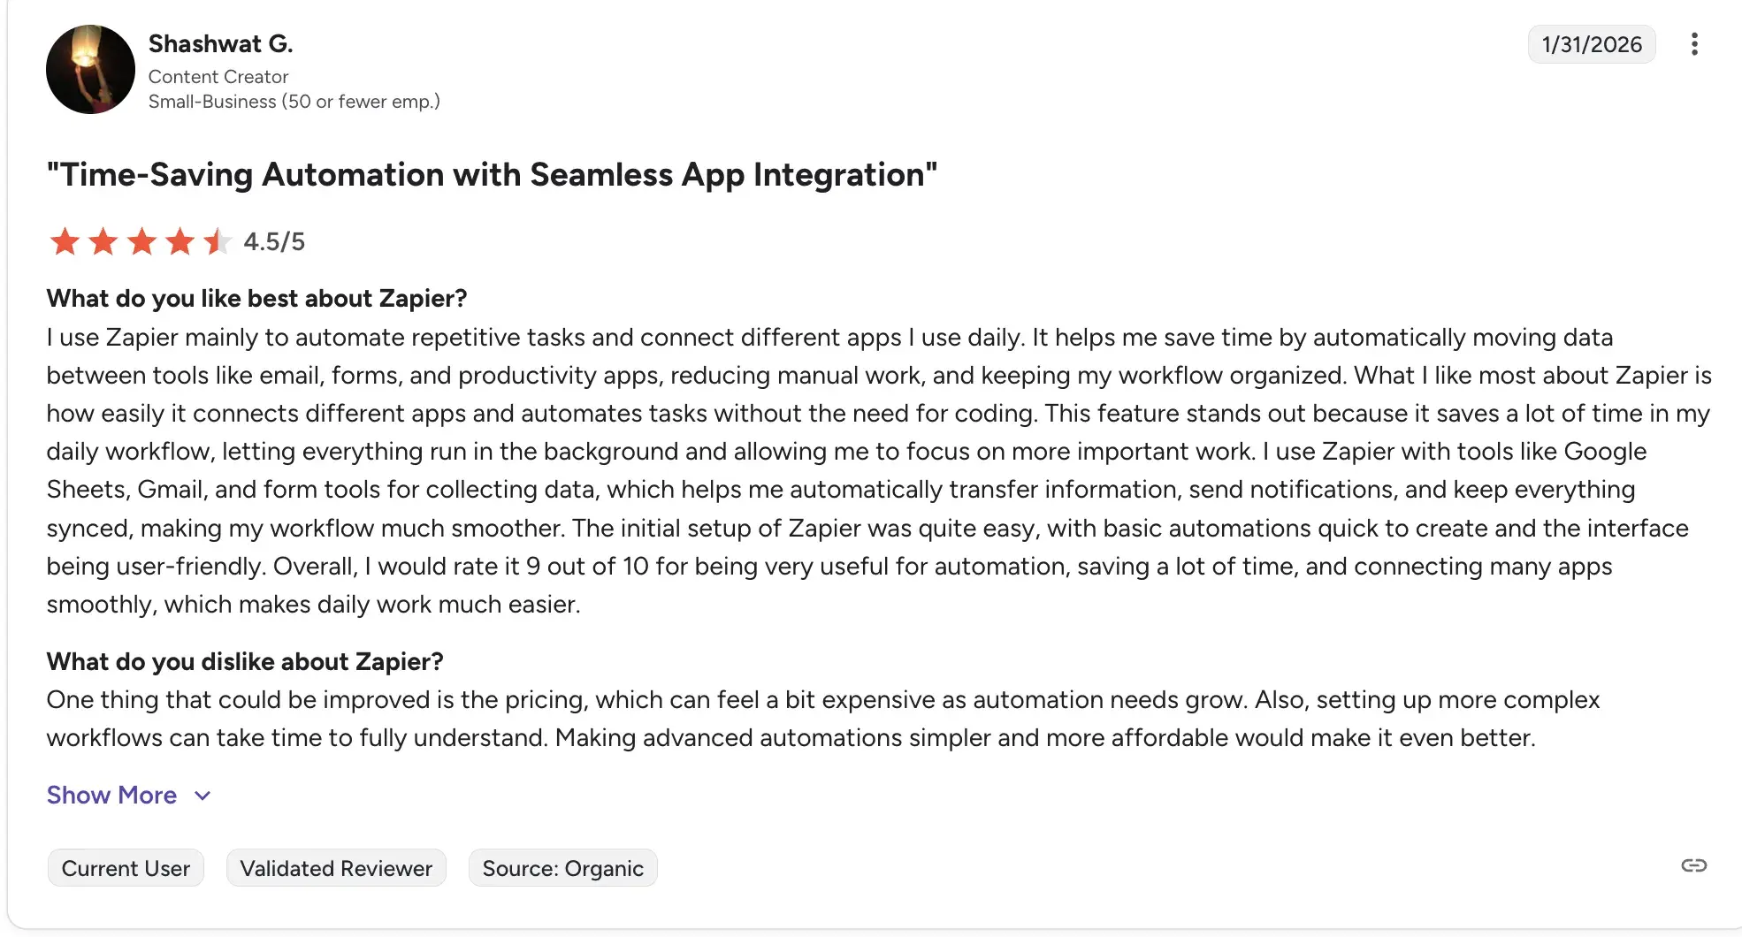Viewport: 1742px width, 937px height.
Task: Click the first star in the rating
Action: point(65,241)
